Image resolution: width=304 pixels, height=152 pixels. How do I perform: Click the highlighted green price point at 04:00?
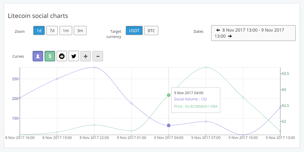(169, 95)
